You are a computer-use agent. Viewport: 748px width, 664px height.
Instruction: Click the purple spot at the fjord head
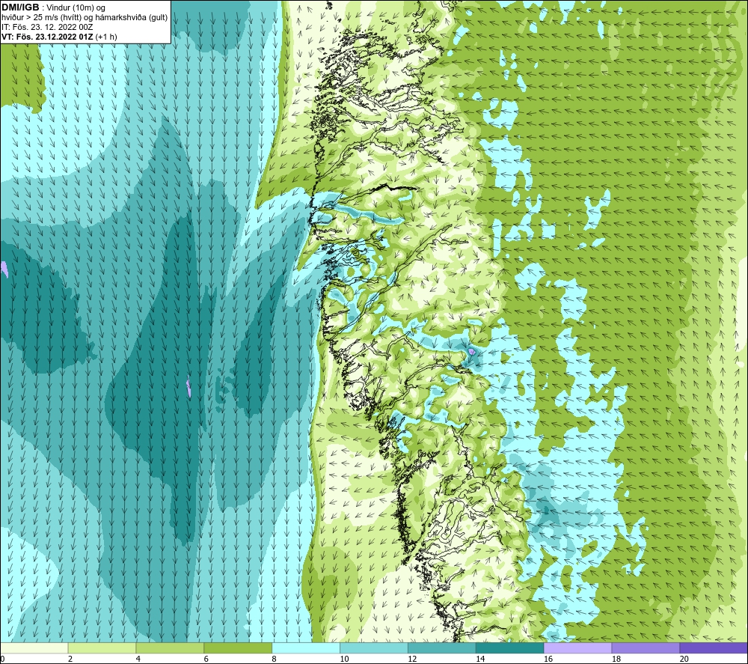(471, 351)
